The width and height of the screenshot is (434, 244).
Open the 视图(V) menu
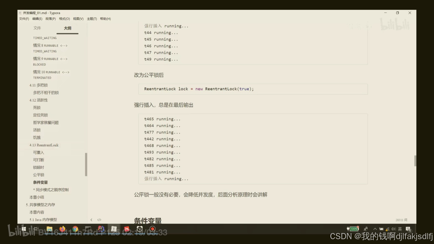click(78, 19)
